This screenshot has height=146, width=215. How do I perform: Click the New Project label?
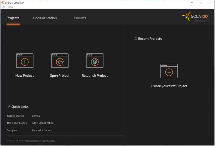[25, 76]
